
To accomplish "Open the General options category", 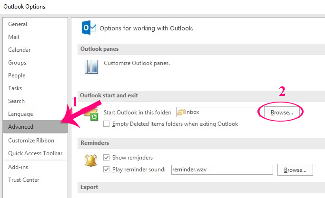I will coord(18,24).
